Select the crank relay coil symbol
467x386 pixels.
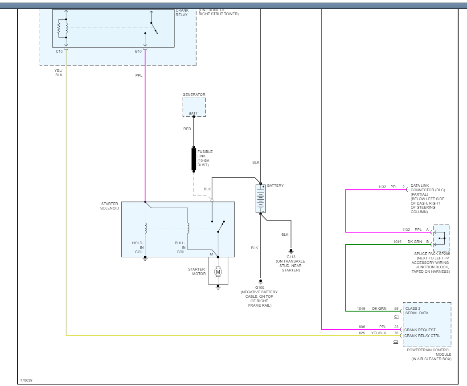coord(59,29)
